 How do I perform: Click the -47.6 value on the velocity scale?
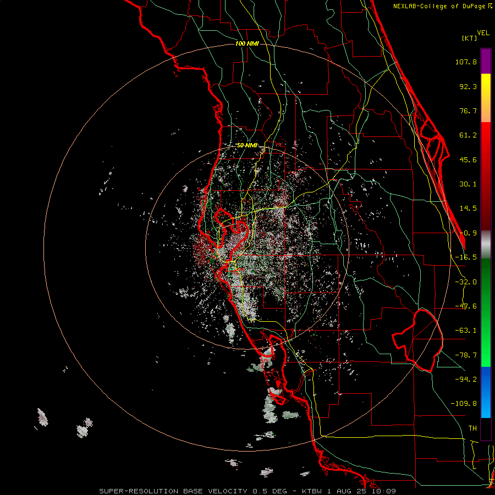(466, 306)
